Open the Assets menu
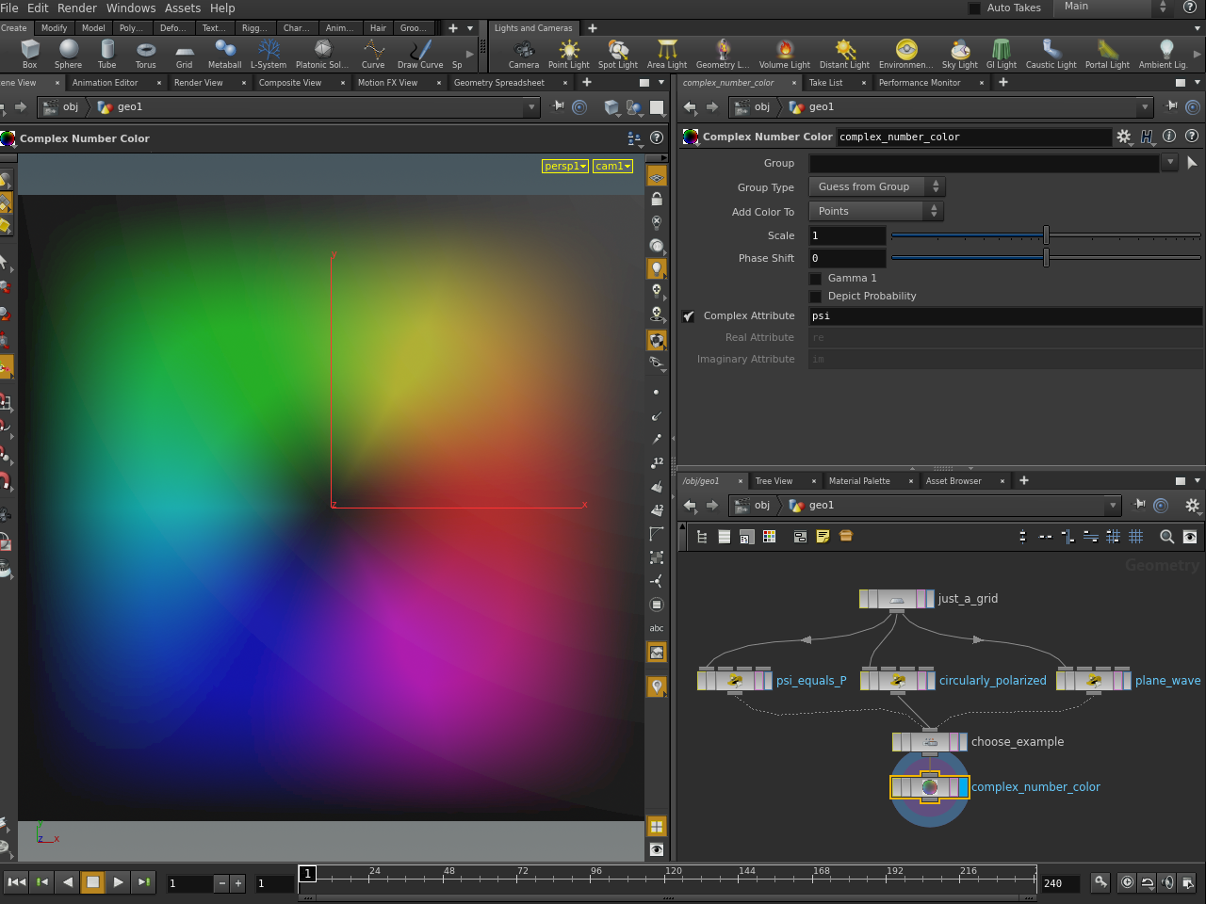 coord(183,8)
